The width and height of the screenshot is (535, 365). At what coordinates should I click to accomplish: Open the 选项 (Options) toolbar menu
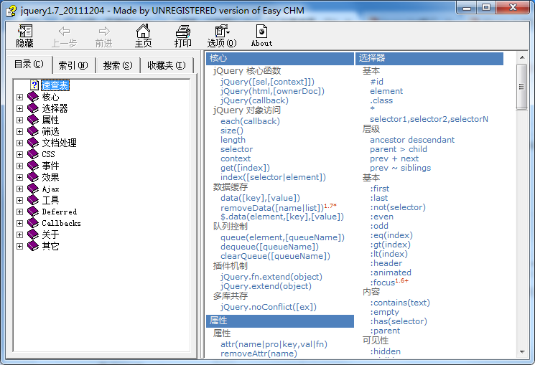[x=221, y=32]
